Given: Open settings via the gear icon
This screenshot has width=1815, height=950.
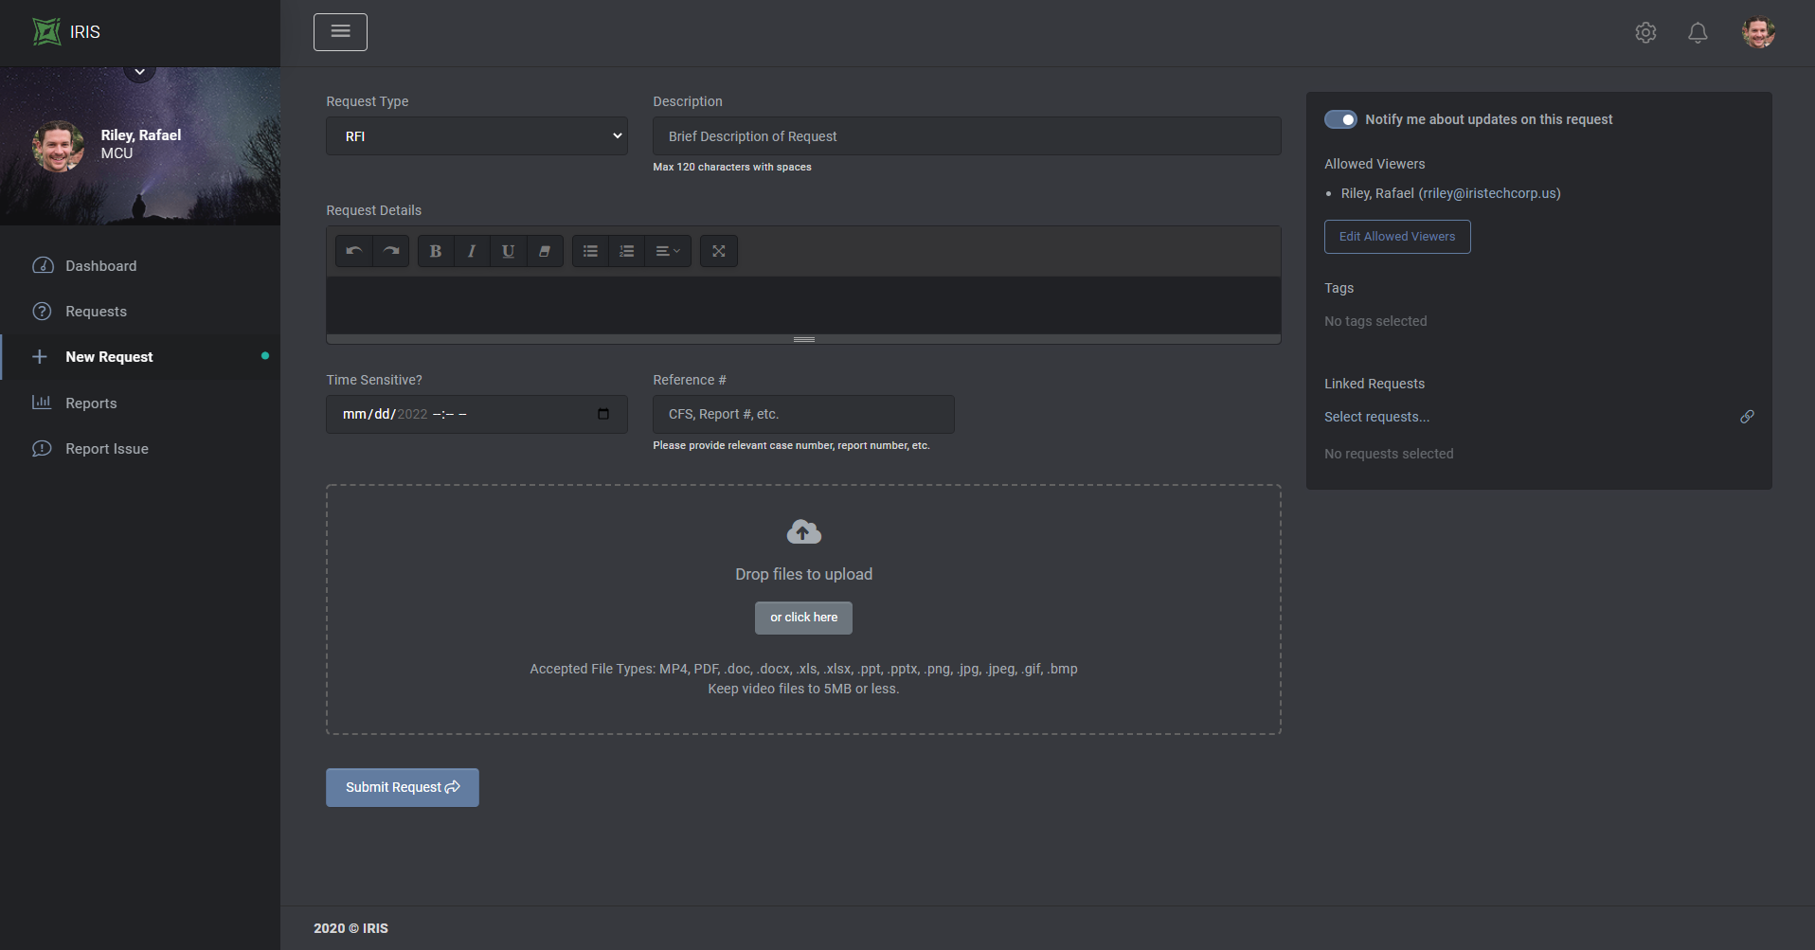Looking at the screenshot, I should [x=1645, y=31].
